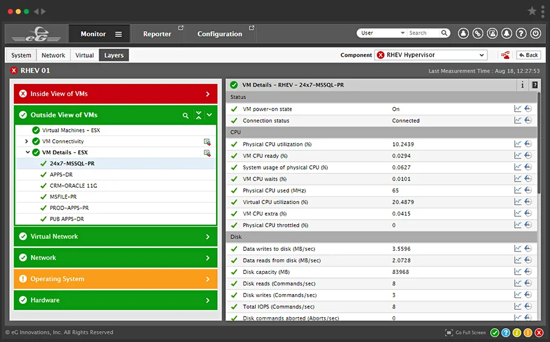This screenshot has height=342, width=550.
Task: Open history icon for Disk capacity (MB)
Action: point(528,272)
